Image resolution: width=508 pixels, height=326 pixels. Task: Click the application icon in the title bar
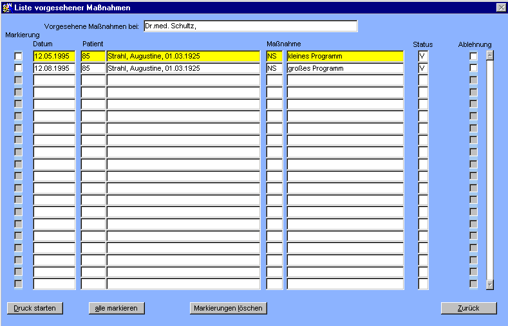[7, 8]
